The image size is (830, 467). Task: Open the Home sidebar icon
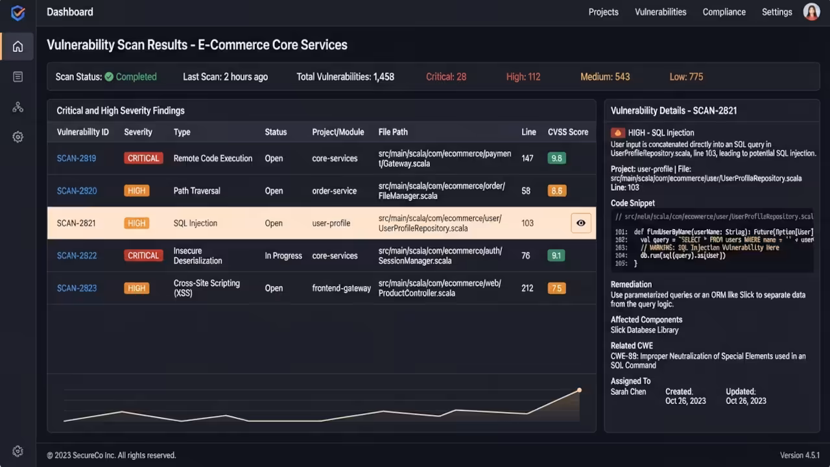pyautogui.click(x=18, y=47)
